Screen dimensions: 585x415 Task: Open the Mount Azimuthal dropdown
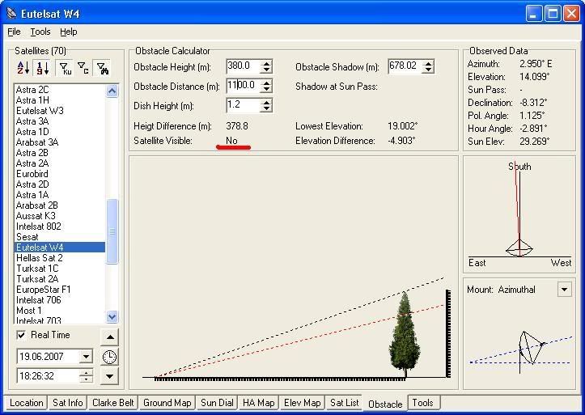[564, 290]
